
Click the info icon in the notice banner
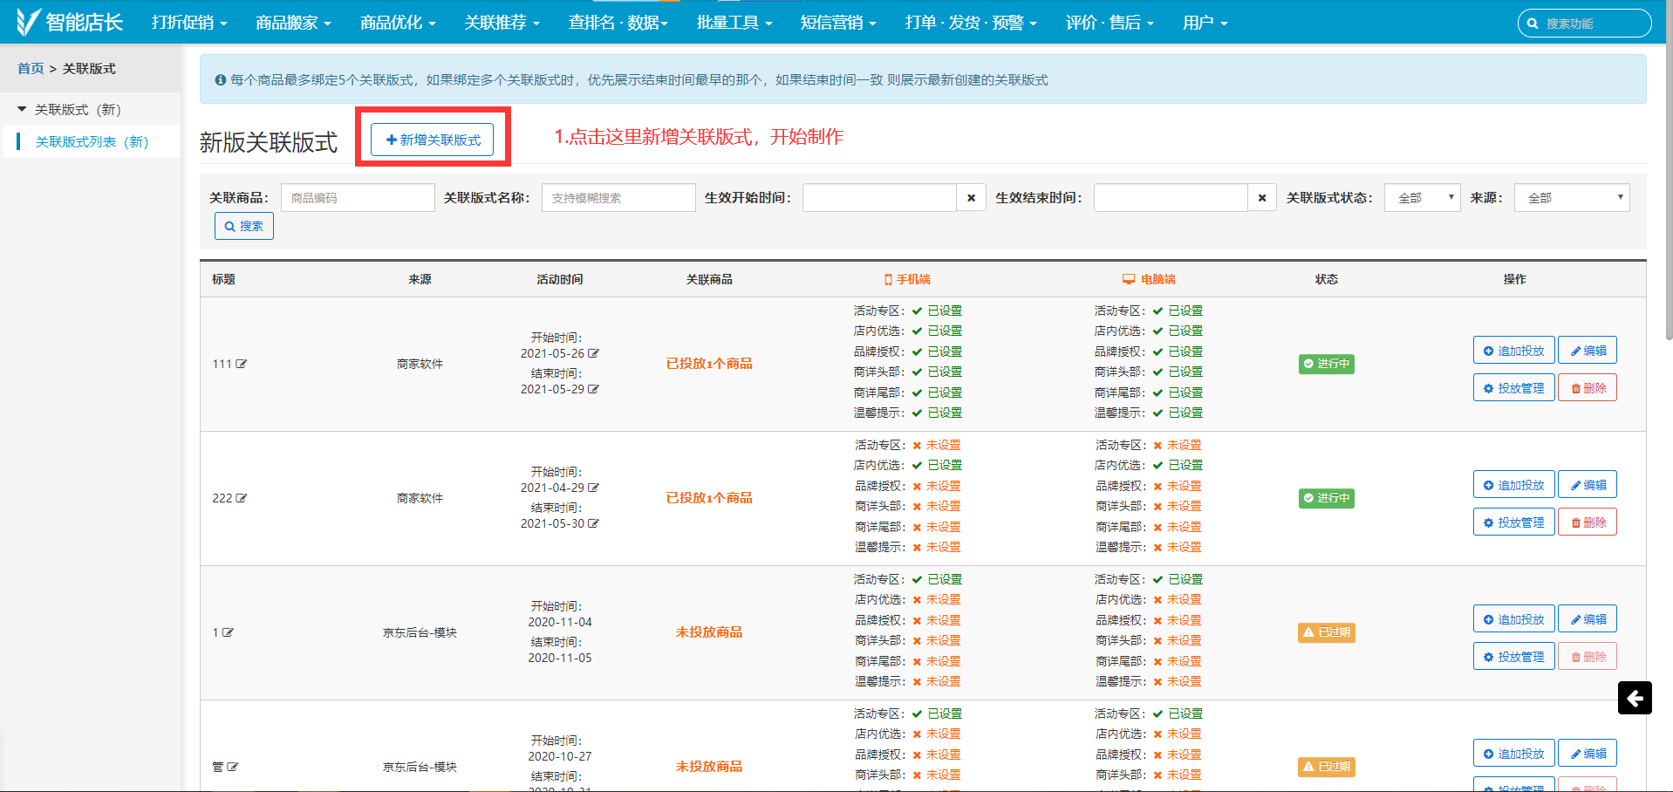[221, 80]
